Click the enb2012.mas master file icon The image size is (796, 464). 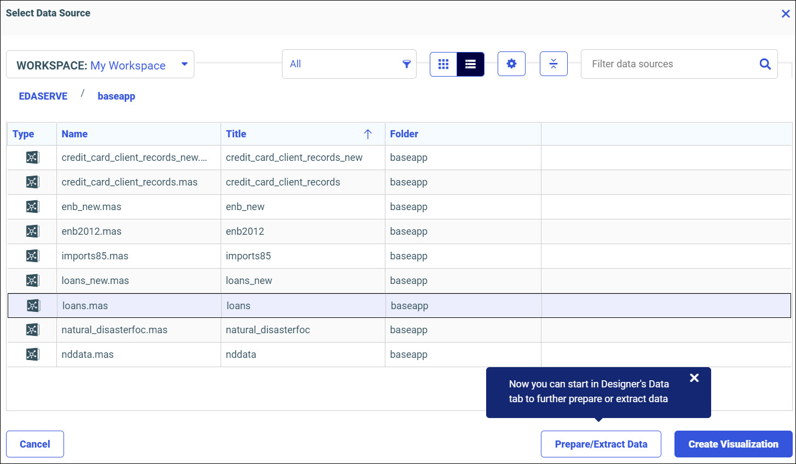(x=32, y=231)
